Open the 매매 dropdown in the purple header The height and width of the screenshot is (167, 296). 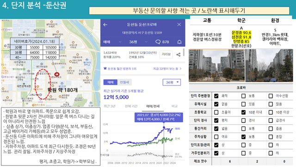click(112, 42)
